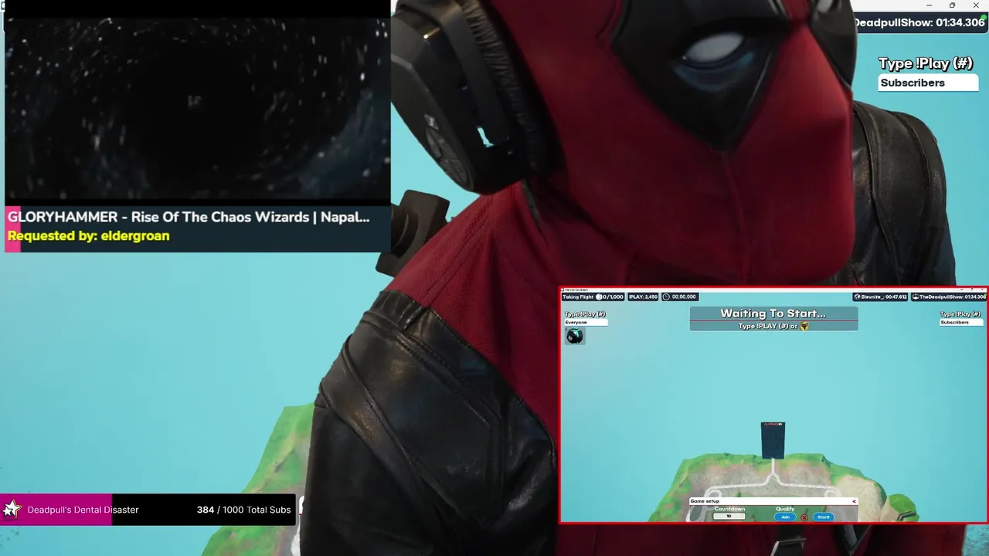Click the DeadpullShow 01:34.306 timer at top
Screen dimensions: 989x556
click(919, 22)
